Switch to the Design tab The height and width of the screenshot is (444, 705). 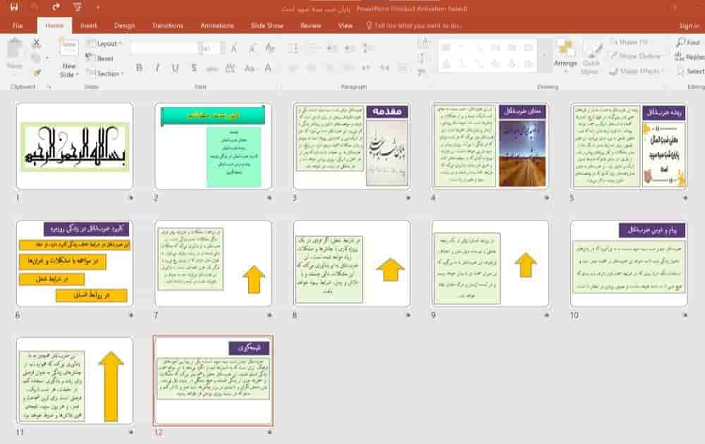[125, 25]
